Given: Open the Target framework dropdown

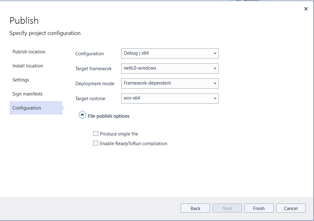Looking at the screenshot, I should 170,68.
